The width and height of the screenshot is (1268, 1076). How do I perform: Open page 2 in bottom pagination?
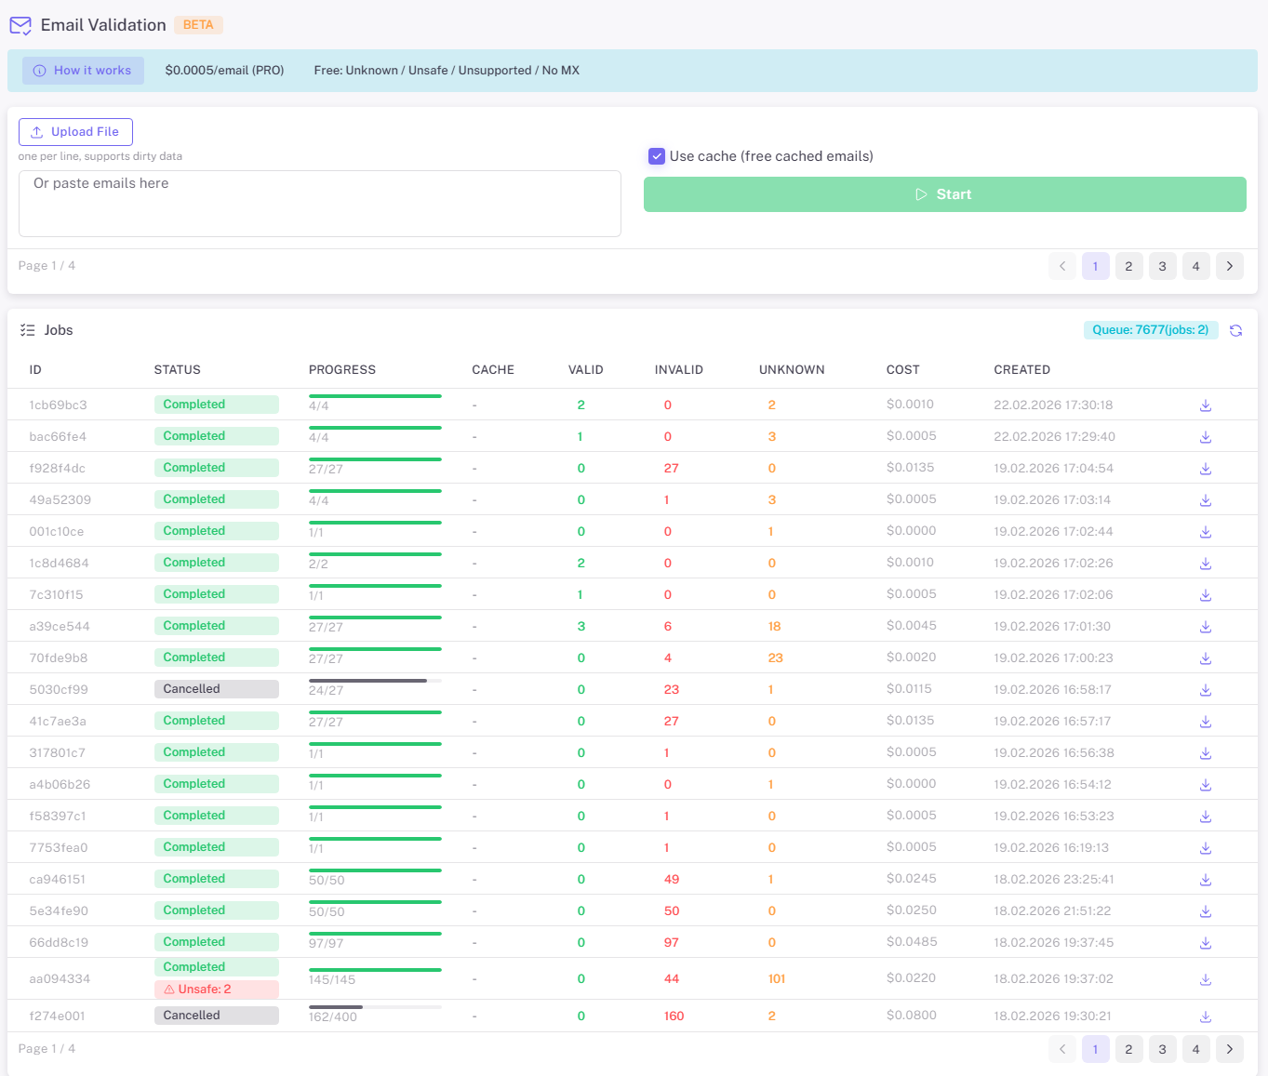1128,1049
